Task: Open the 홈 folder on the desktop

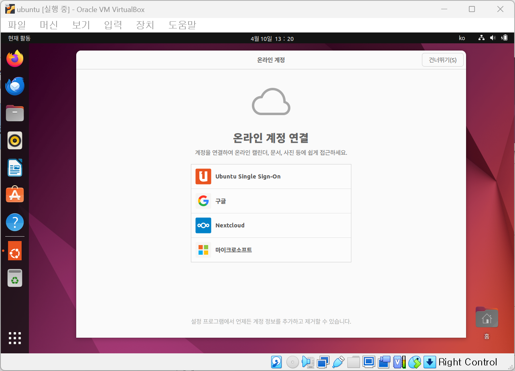Action: tap(487, 323)
